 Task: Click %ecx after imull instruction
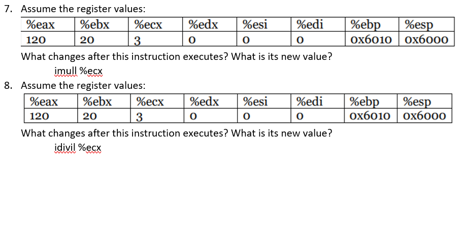tap(91, 71)
